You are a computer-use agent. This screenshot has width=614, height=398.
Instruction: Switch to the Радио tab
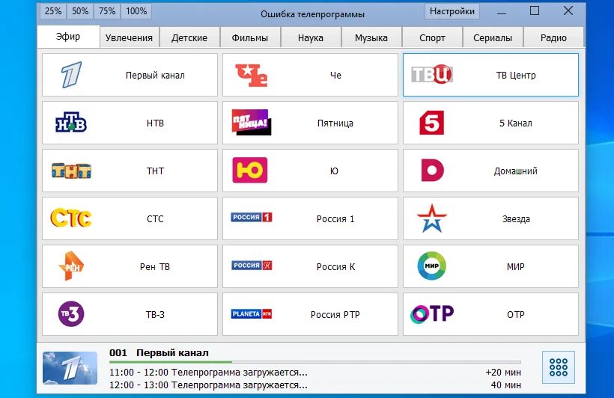click(x=553, y=38)
